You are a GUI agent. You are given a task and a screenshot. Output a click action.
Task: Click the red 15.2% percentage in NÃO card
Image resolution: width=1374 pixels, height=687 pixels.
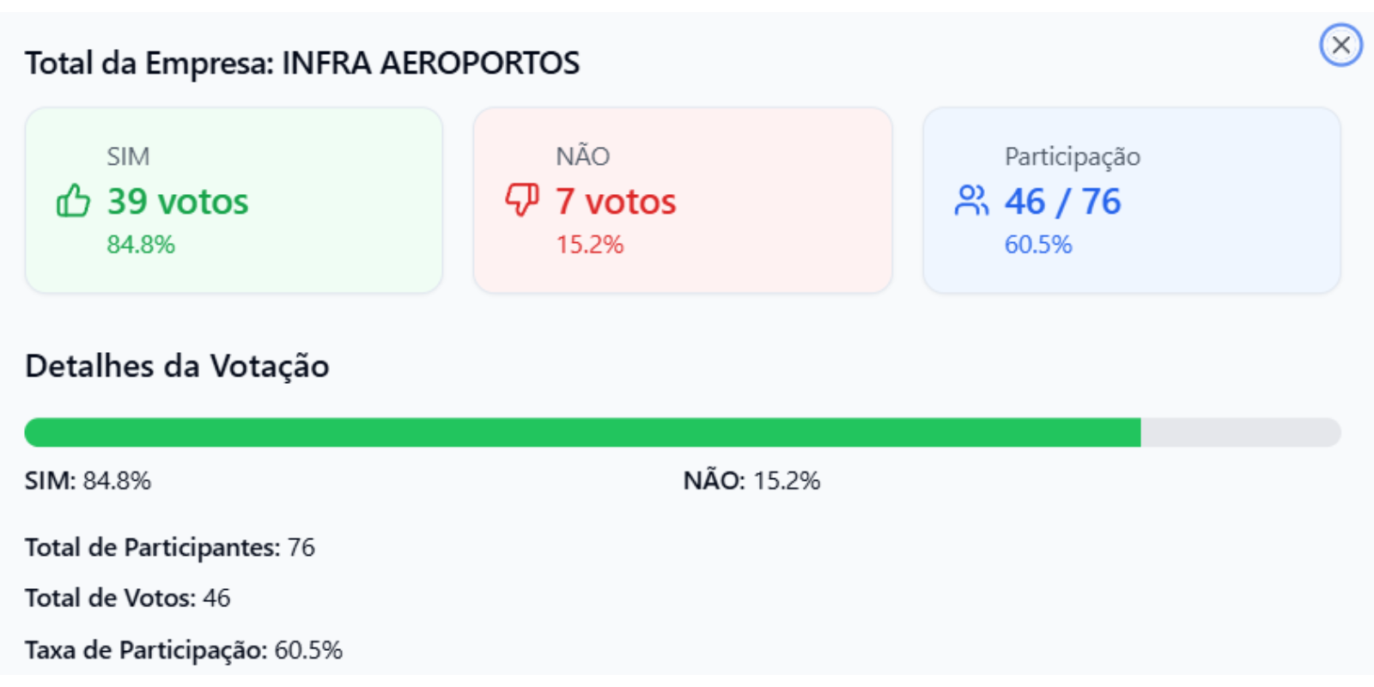pyautogui.click(x=590, y=245)
